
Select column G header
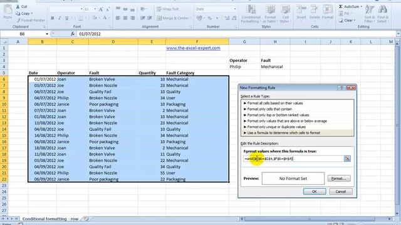tap(244, 42)
